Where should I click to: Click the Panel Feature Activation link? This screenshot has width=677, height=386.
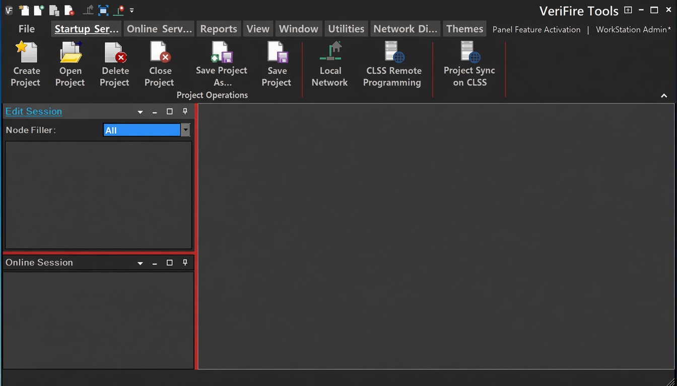tap(536, 30)
